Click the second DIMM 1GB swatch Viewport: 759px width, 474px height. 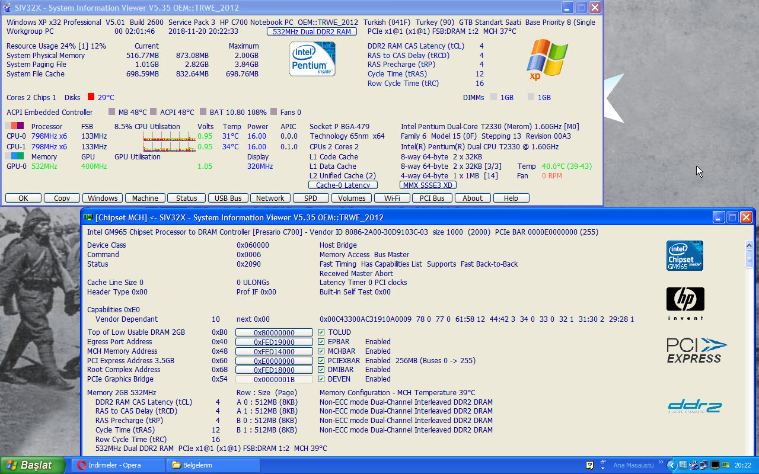click(531, 97)
